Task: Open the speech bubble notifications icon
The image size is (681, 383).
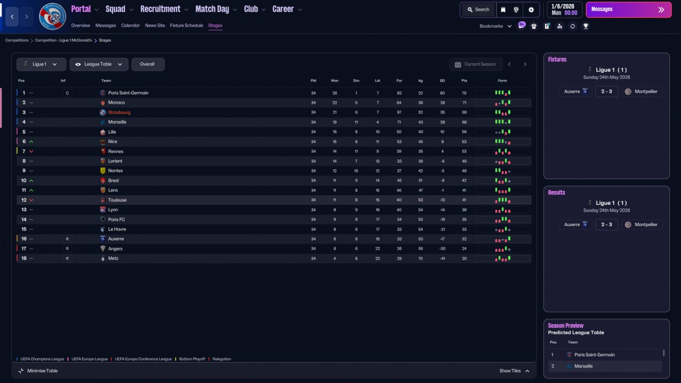Action: [x=522, y=26]
